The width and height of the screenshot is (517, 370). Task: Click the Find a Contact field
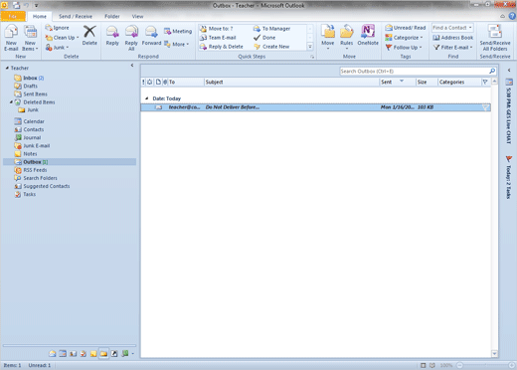pos(452,28)
